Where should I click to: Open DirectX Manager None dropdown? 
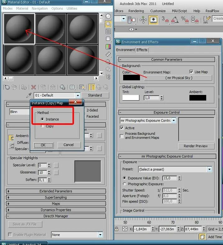tap(100, 234)
